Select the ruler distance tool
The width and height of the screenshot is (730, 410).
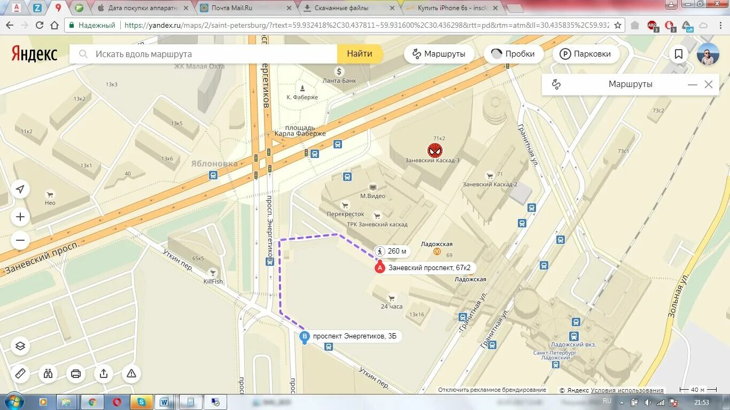[x=20, y=374]
